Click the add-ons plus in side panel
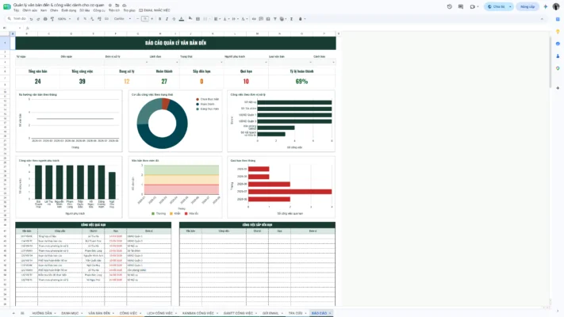This screenshot has height=317, width=564. [x=558, y=88]
